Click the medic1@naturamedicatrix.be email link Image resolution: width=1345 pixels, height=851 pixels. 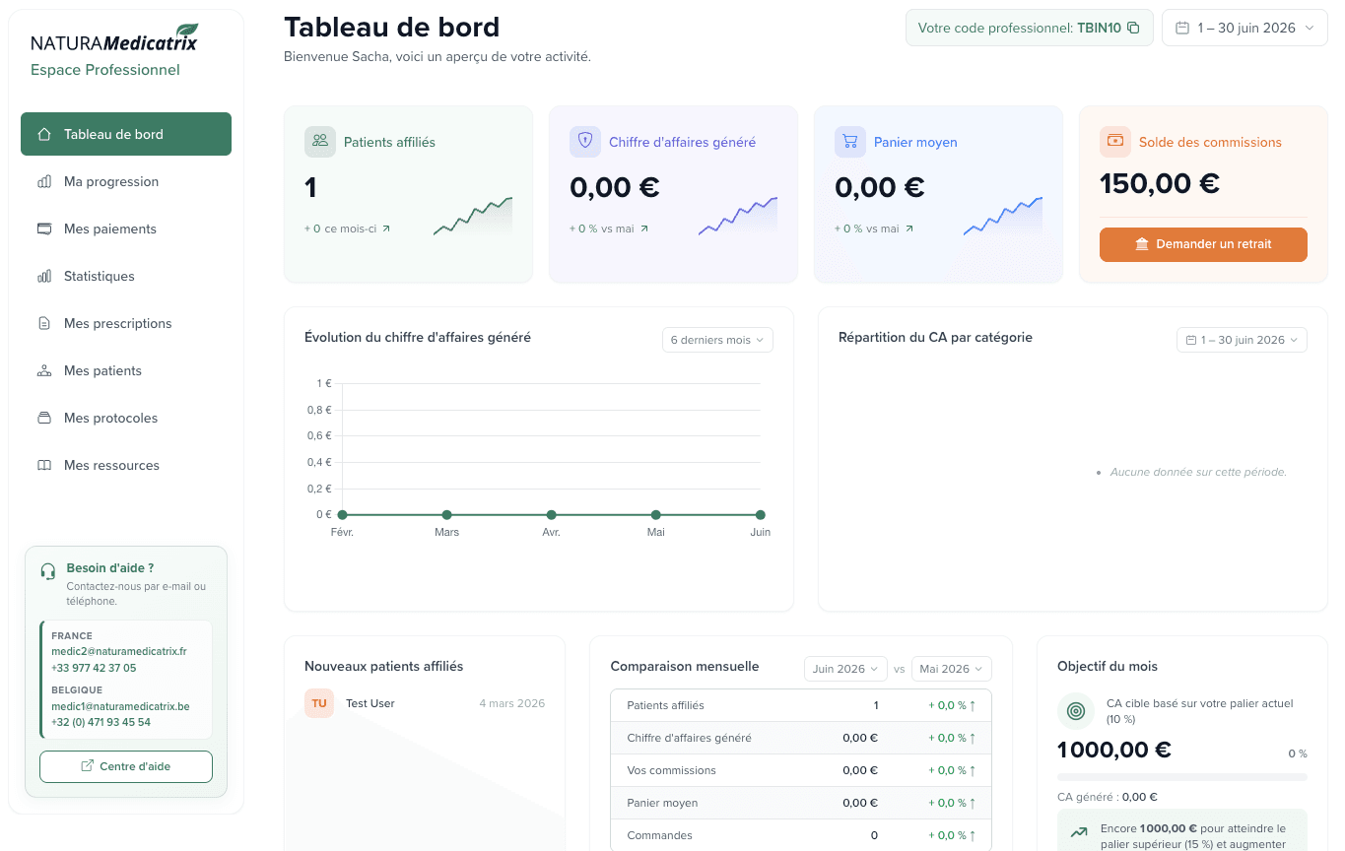[120, 706]
